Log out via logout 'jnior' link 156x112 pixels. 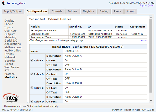[147, 5]
